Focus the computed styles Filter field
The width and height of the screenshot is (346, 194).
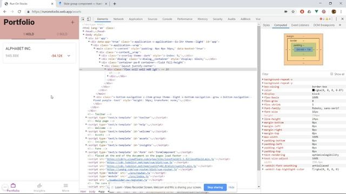pos(295,74)
